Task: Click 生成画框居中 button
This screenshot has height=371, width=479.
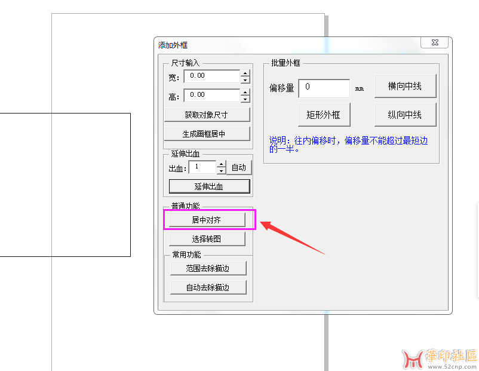Action: point(207,133)
